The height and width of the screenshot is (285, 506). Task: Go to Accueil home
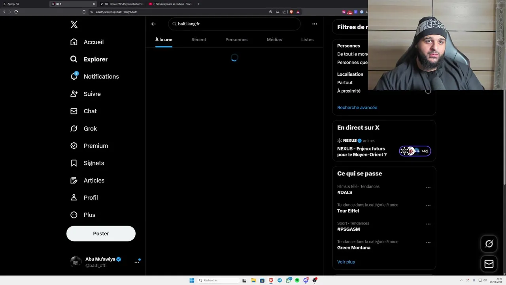coord(87,42)
